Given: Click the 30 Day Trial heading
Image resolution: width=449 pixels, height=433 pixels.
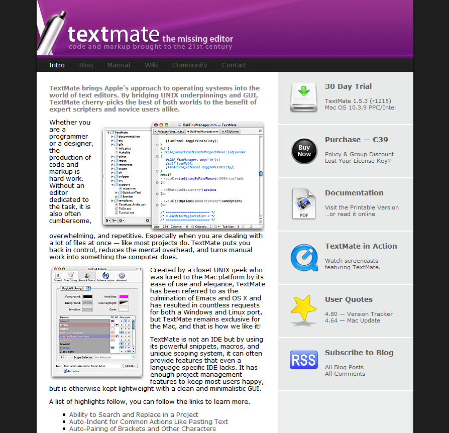Looking at the screenshot, I should [x=348, y=86].
